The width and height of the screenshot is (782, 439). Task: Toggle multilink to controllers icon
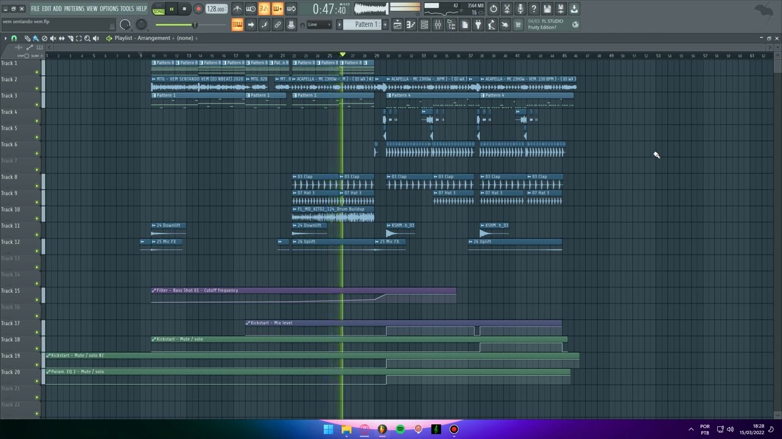coord(291,24)
